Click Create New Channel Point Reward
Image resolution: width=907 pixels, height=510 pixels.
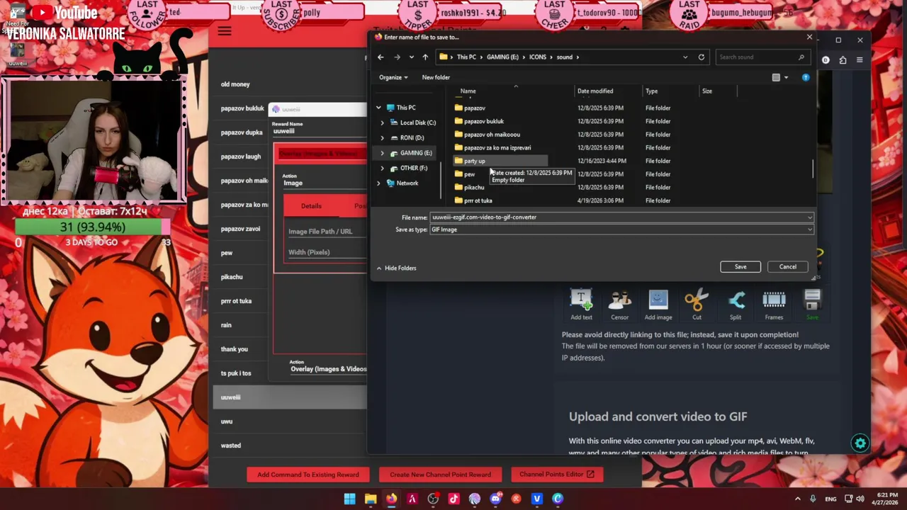point(440,475)
